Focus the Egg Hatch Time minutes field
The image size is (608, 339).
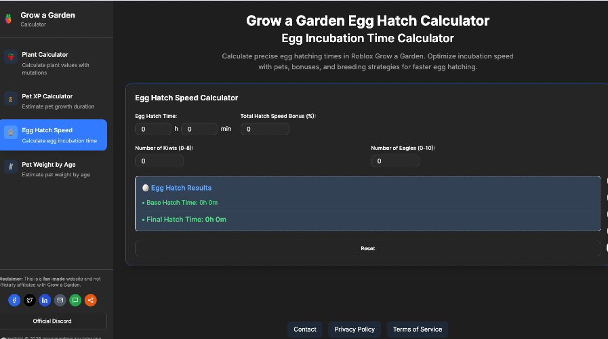[x=199, y=129]
